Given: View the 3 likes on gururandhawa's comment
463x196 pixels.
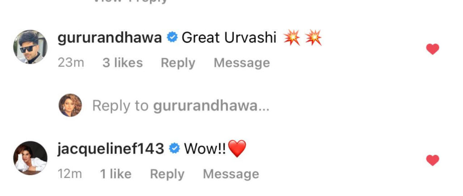Looking at the screenshot, I should pos(123,63).
